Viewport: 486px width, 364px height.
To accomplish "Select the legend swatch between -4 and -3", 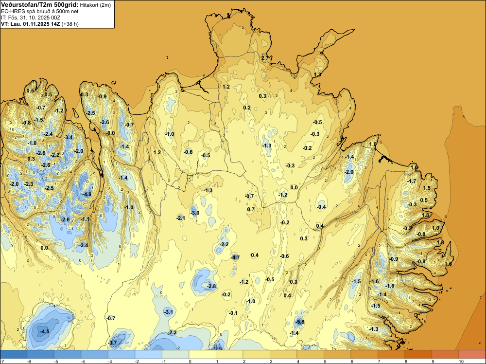I will (x=95, y=354).
